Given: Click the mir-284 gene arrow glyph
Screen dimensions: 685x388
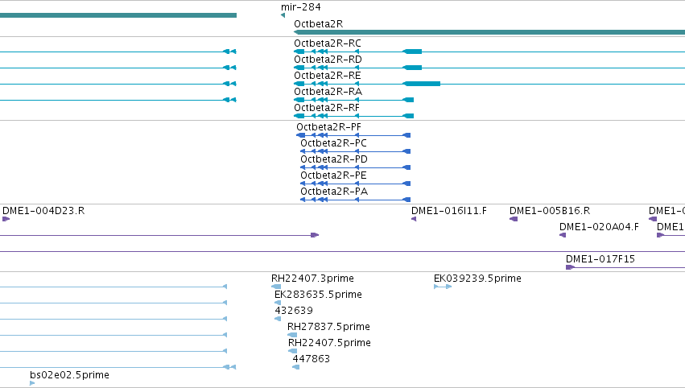Looking at the screenshot, I should [x=283, y=15].
